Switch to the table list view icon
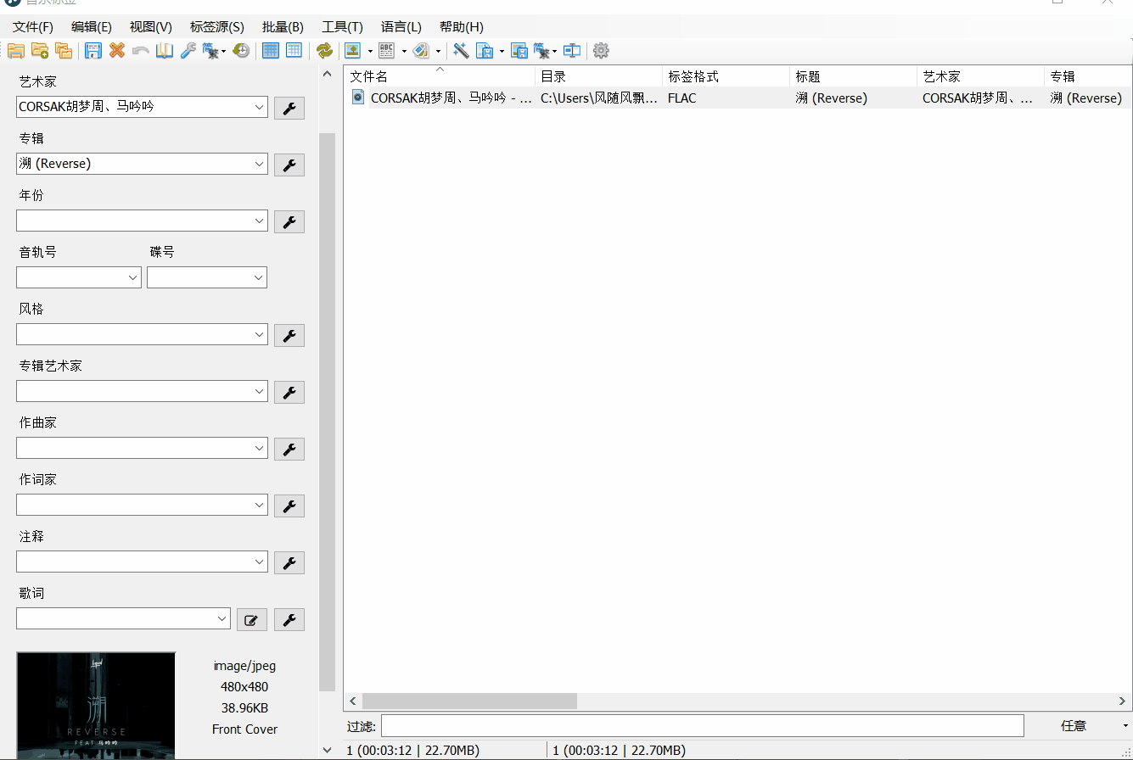The image size is (1133, 760). coord(294,51)
